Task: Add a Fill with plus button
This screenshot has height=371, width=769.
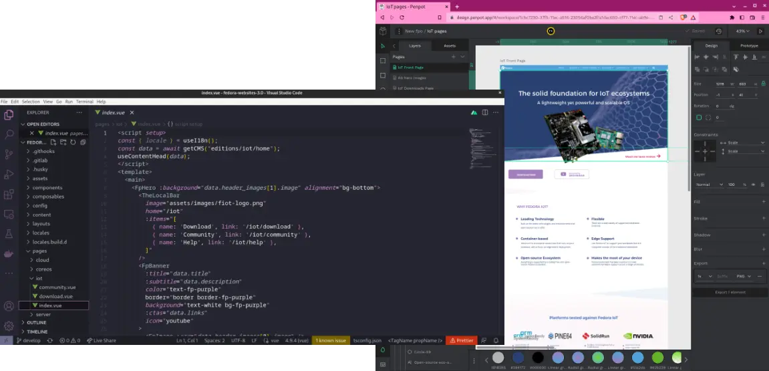Action: 763,202
